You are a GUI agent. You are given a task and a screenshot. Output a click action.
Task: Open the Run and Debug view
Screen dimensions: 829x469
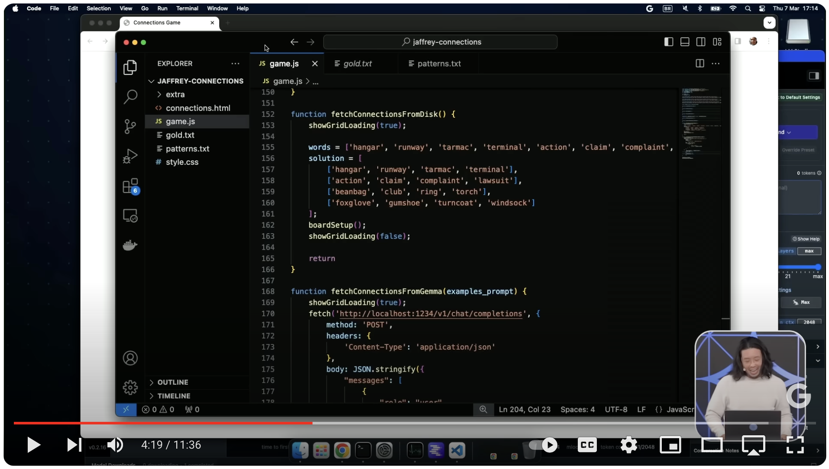[130, 156]
